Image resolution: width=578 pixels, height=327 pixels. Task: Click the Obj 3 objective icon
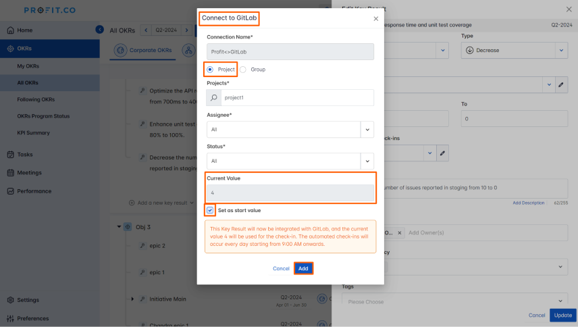(x=128, y=227)
